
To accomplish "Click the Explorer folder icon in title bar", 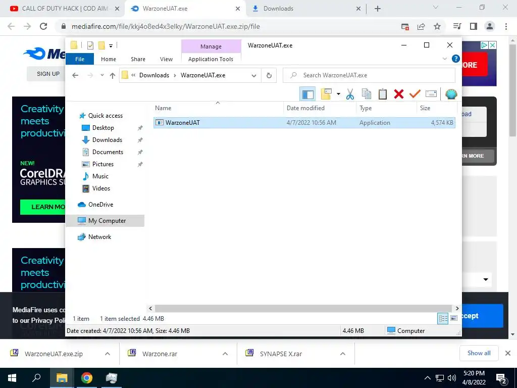I will point(74,45).
